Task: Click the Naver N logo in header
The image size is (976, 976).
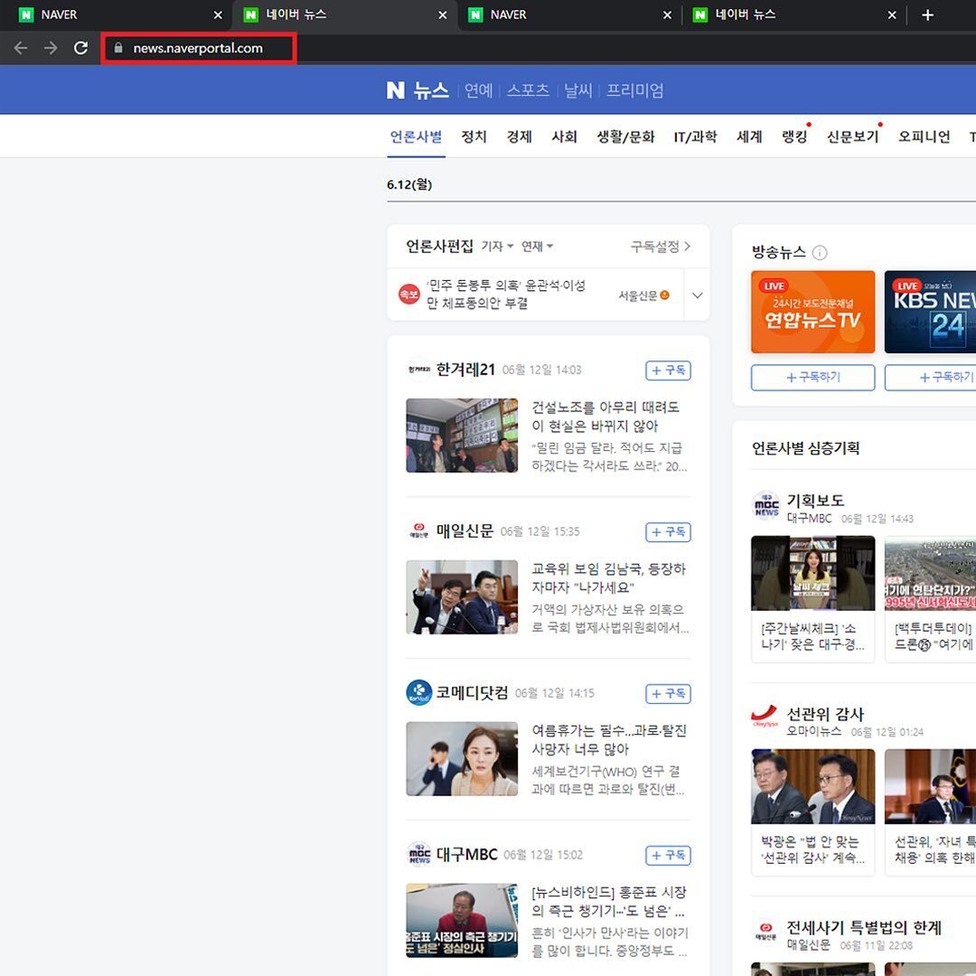Action: (395, 90)
